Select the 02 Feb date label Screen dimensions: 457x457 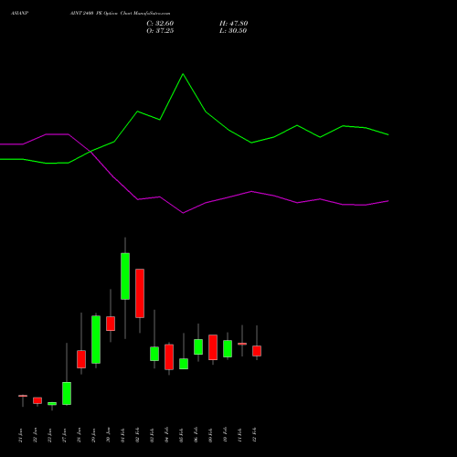click(138, 435)
